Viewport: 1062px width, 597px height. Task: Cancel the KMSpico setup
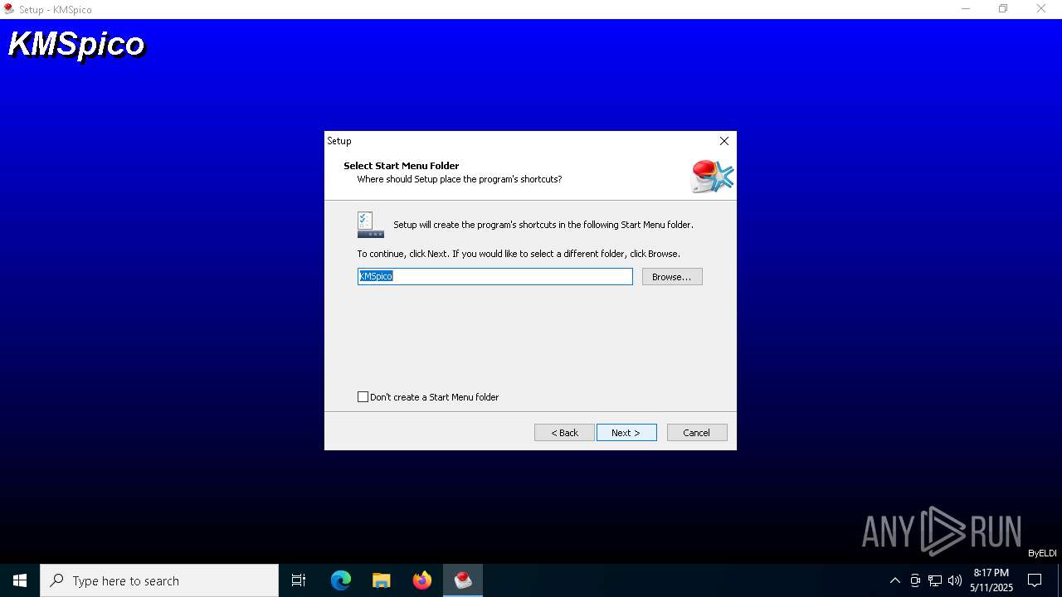[697, 433]
